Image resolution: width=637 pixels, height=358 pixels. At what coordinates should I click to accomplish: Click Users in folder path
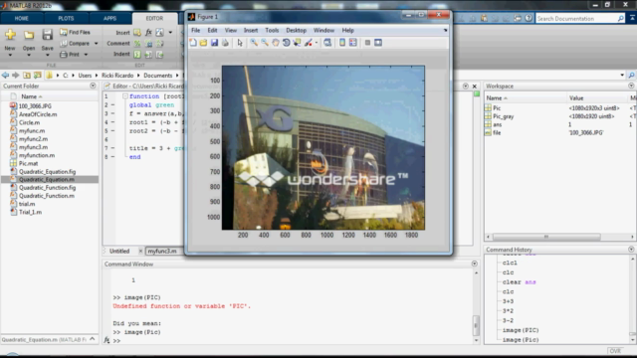(x=85, y=76)
